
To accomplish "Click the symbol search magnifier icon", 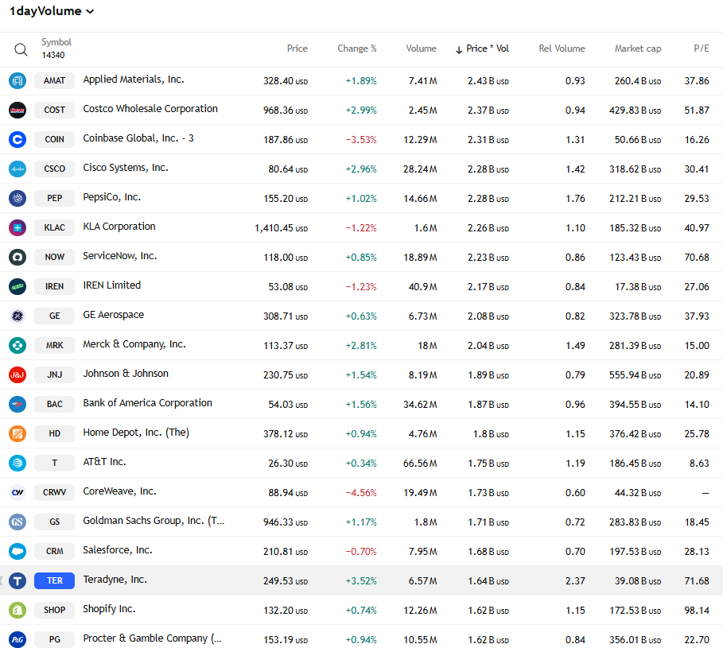I will click(21, 49).
